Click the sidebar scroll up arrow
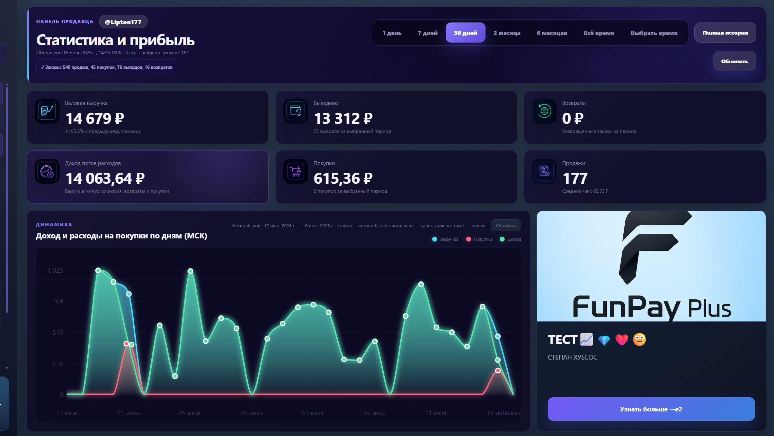774x436 pixels. pyautogui.click(x=7, y=84)
